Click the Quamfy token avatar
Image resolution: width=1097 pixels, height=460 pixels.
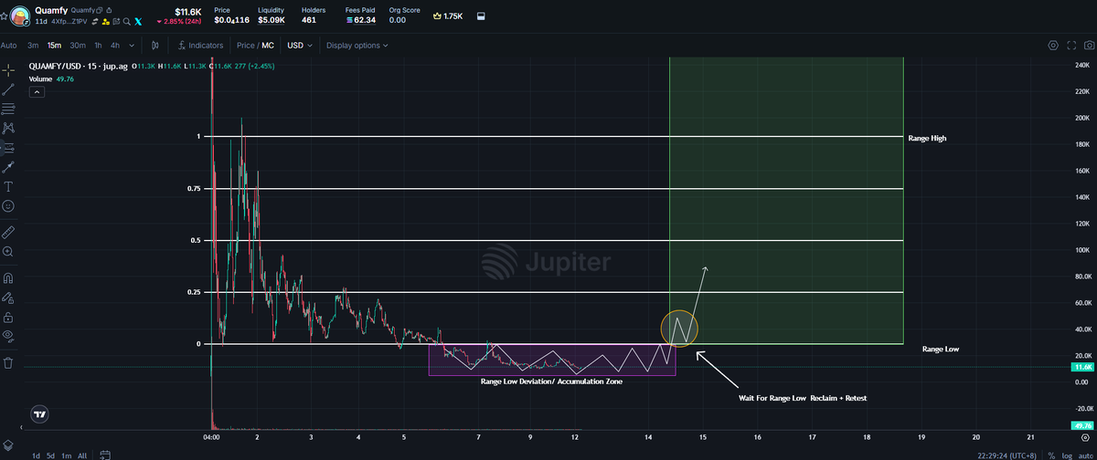(20, 16)
